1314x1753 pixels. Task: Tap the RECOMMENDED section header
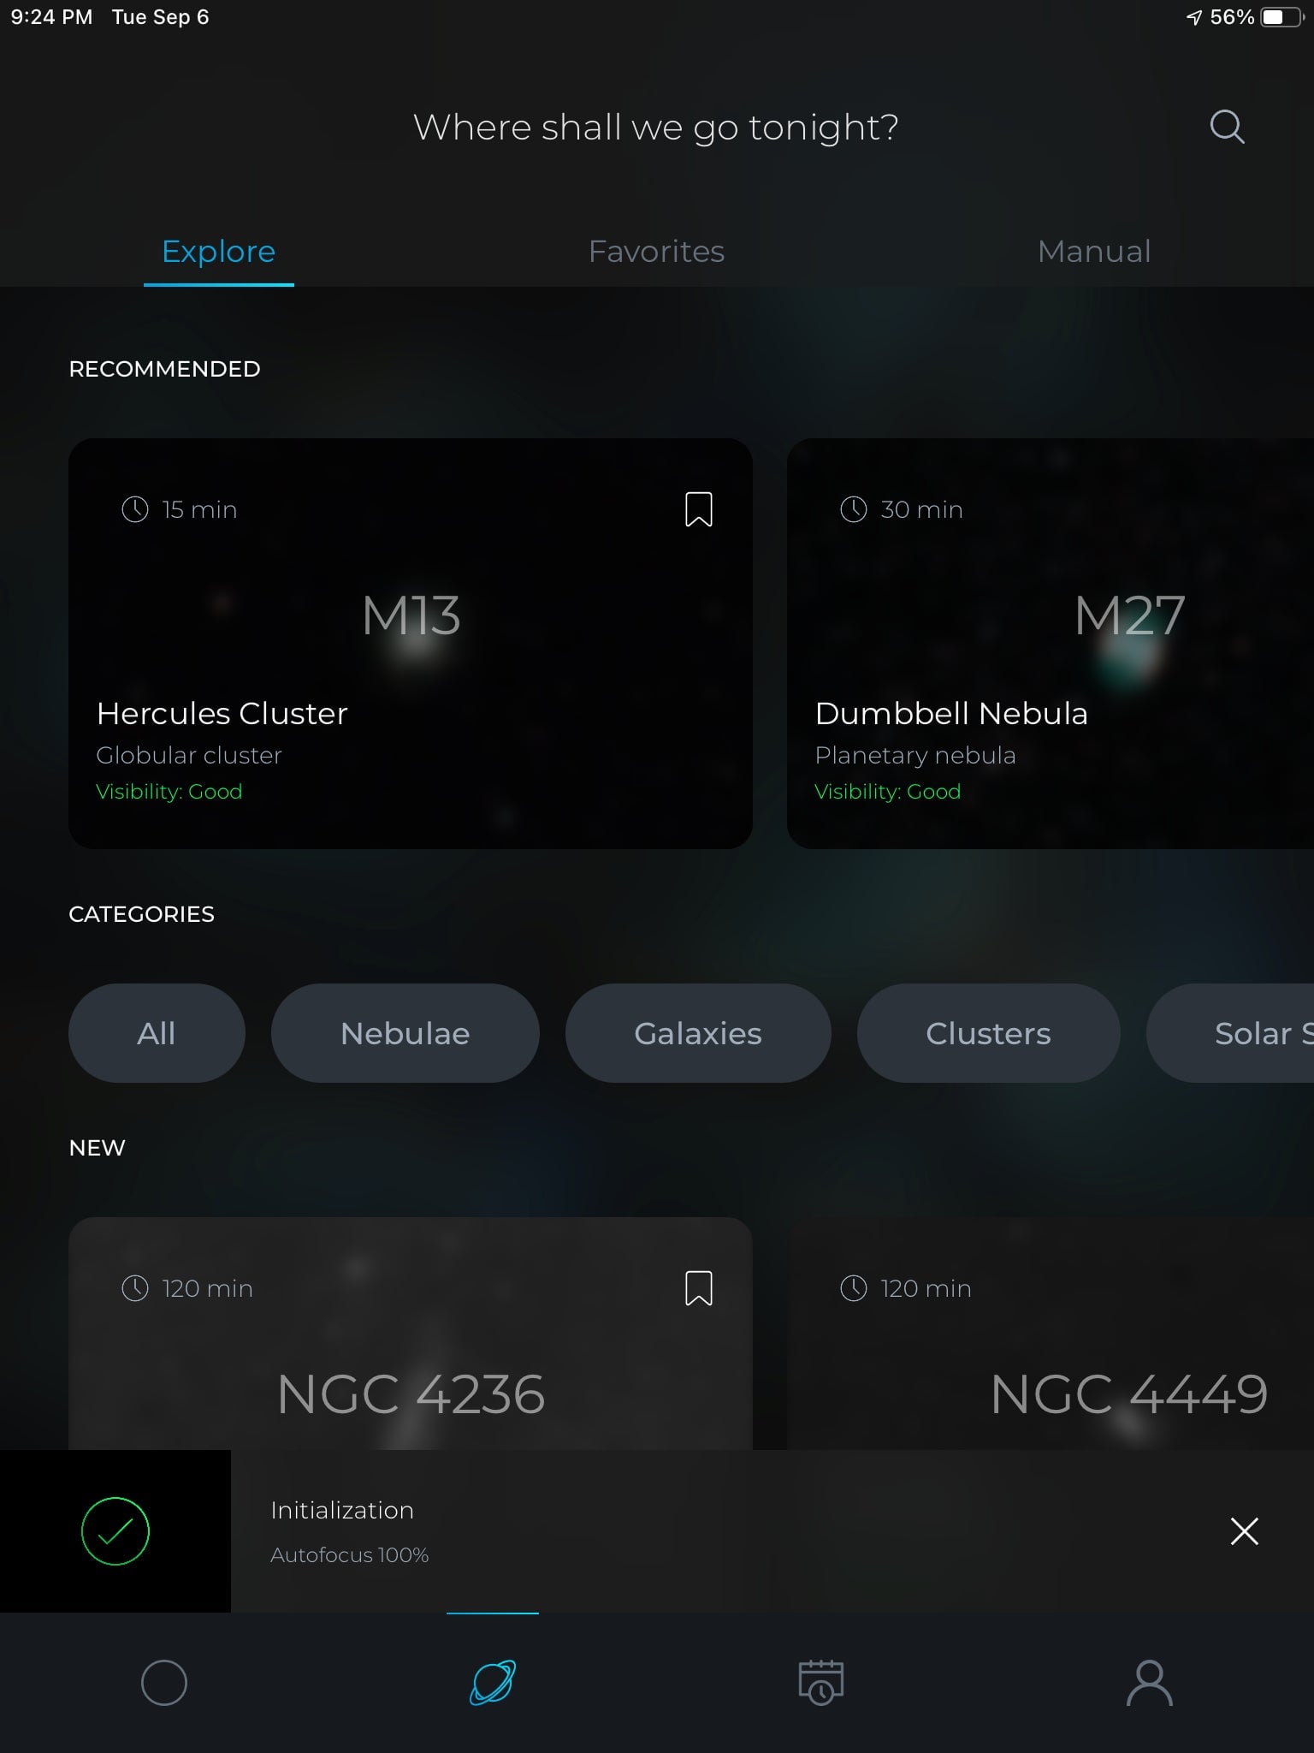click(164, 369)
